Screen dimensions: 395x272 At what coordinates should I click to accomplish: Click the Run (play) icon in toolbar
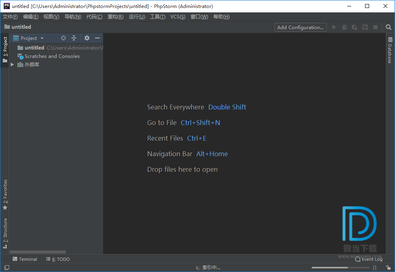coord(334,27)
